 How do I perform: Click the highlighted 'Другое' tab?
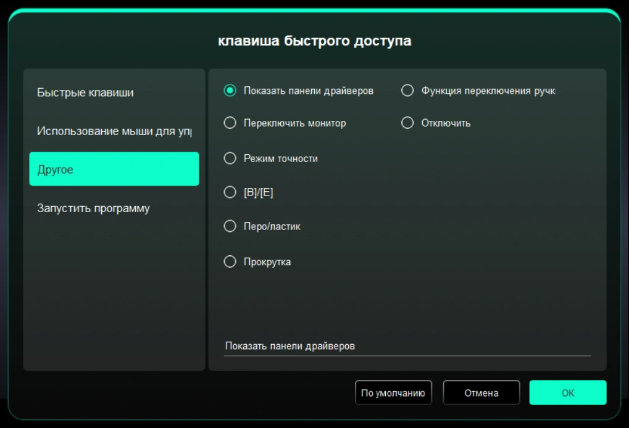click(x=114, y=169)
